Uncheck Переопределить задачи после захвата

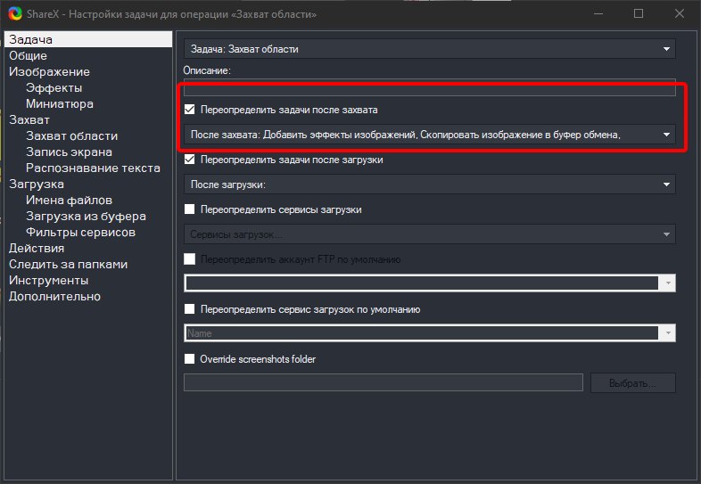point(190,110)
